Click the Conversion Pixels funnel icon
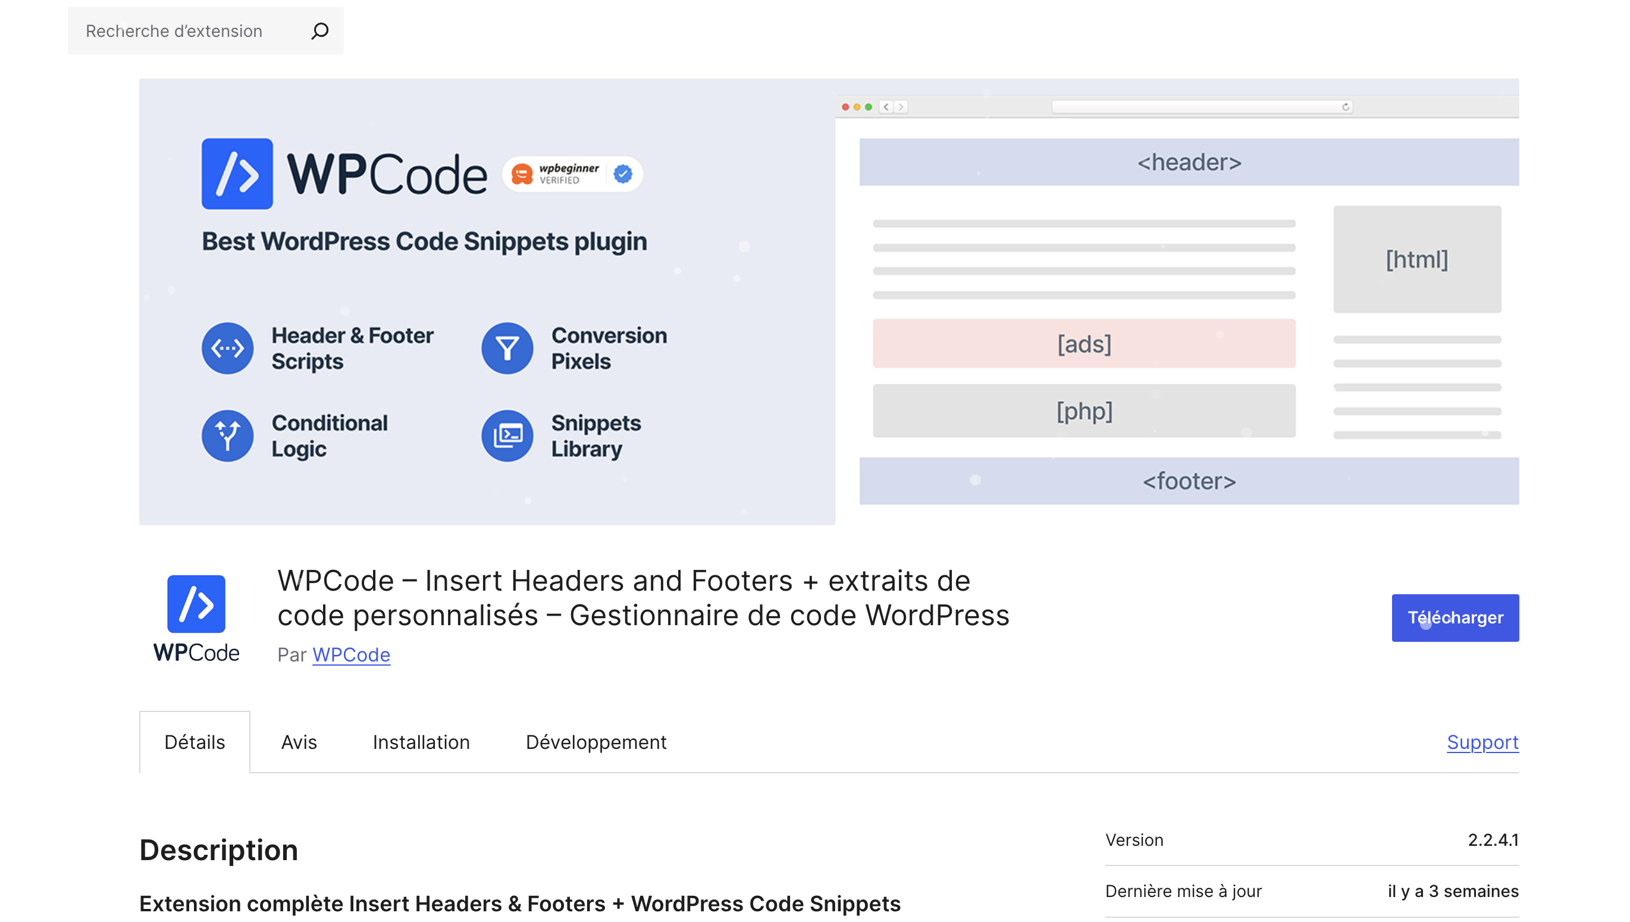Viewport: 1630px width, 922px height. [x=507, y=349]
